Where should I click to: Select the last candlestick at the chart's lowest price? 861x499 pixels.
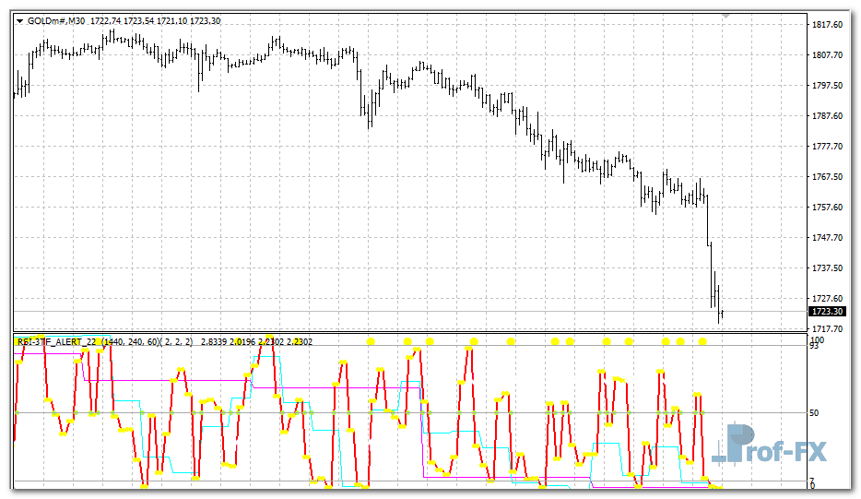click(721, 315)
